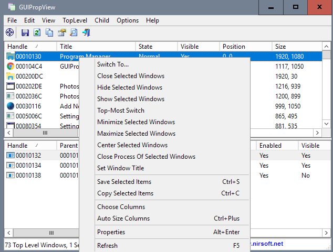333x252 pixels.
Task: Click the Chrome icon of row 000104C4
Action: point(10,67)
